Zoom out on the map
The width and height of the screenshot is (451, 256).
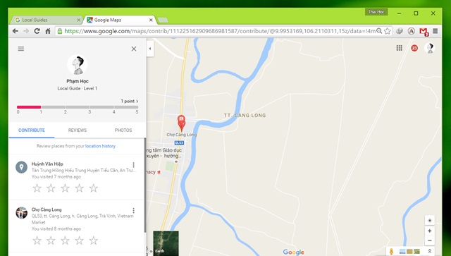tap(429, 240)
